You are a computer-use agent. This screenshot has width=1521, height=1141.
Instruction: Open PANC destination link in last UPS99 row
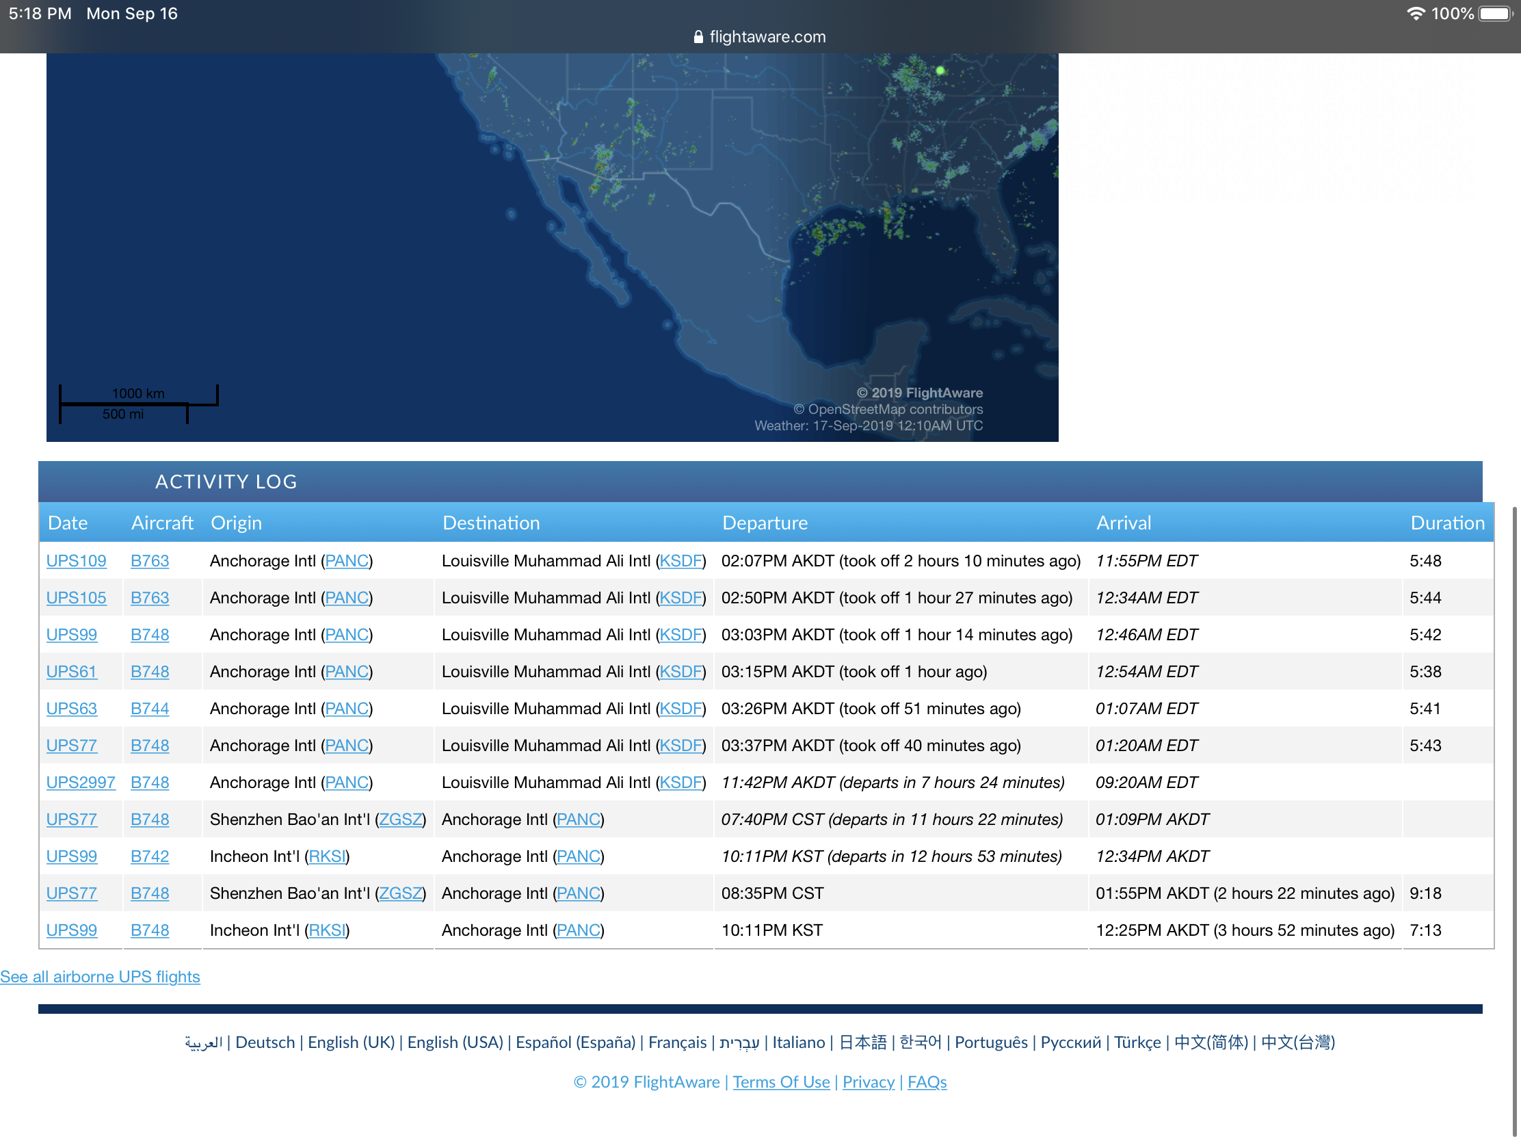click(x=579, y=931)
